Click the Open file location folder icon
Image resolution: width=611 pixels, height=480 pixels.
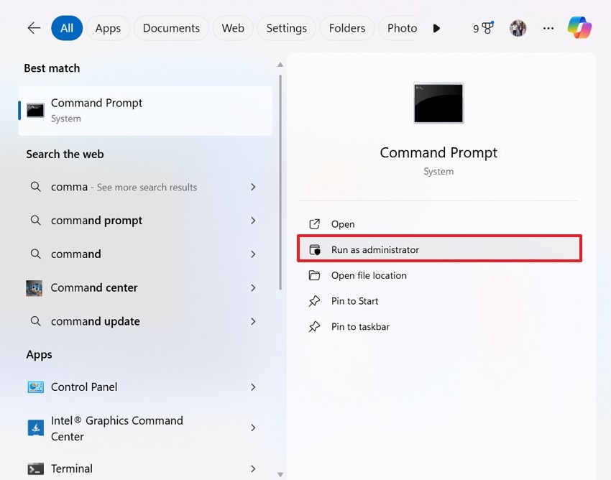tap(314, 275)
